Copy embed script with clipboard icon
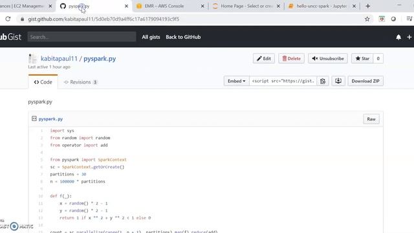 [323, 81]
